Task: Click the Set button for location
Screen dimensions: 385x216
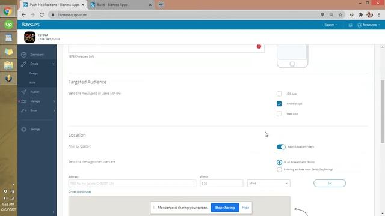Action: coord(330,184)
